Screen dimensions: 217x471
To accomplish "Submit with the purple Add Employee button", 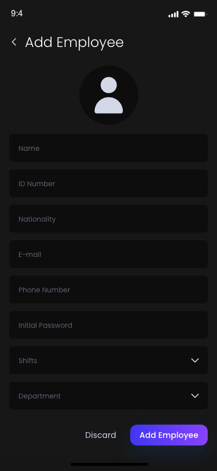I will pyautogui.click(x=169, y=435).
